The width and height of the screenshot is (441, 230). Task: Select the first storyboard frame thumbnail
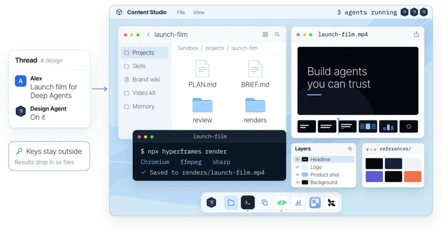(x=306, y=127)
